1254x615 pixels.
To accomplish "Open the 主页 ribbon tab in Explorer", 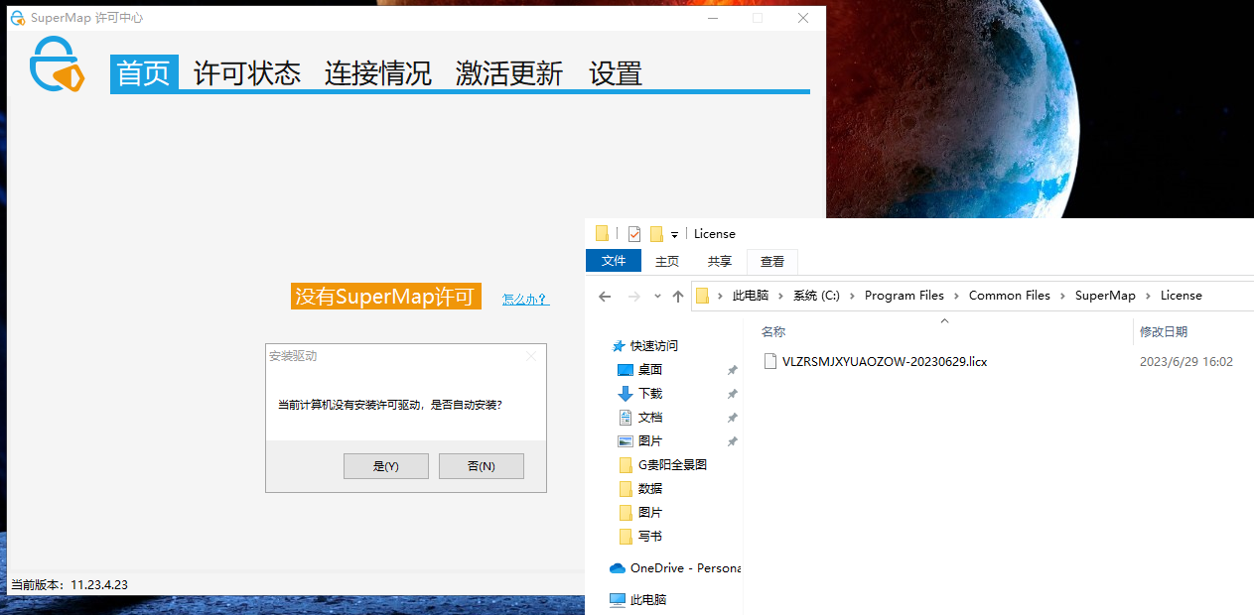I will pos(667,261).
